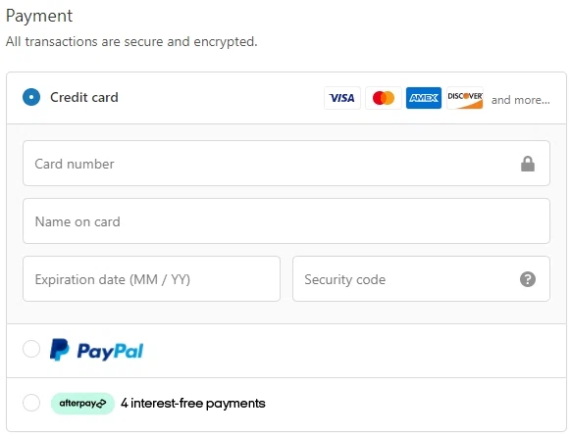Click the Visa card logo
This screenshot has height=436, width=571.
(342, 98)
